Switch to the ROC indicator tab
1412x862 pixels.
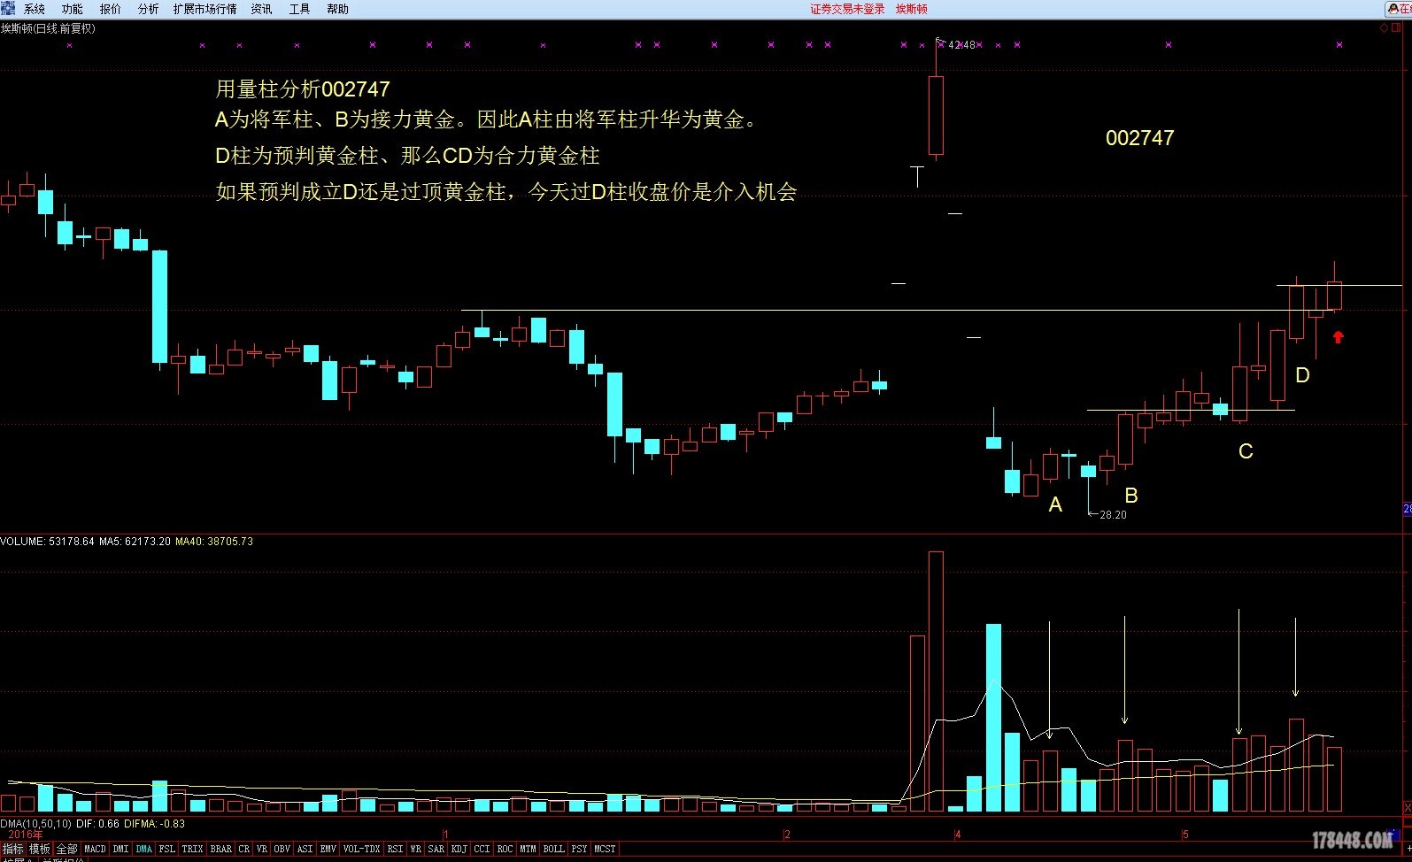click(x=505, y=849)
